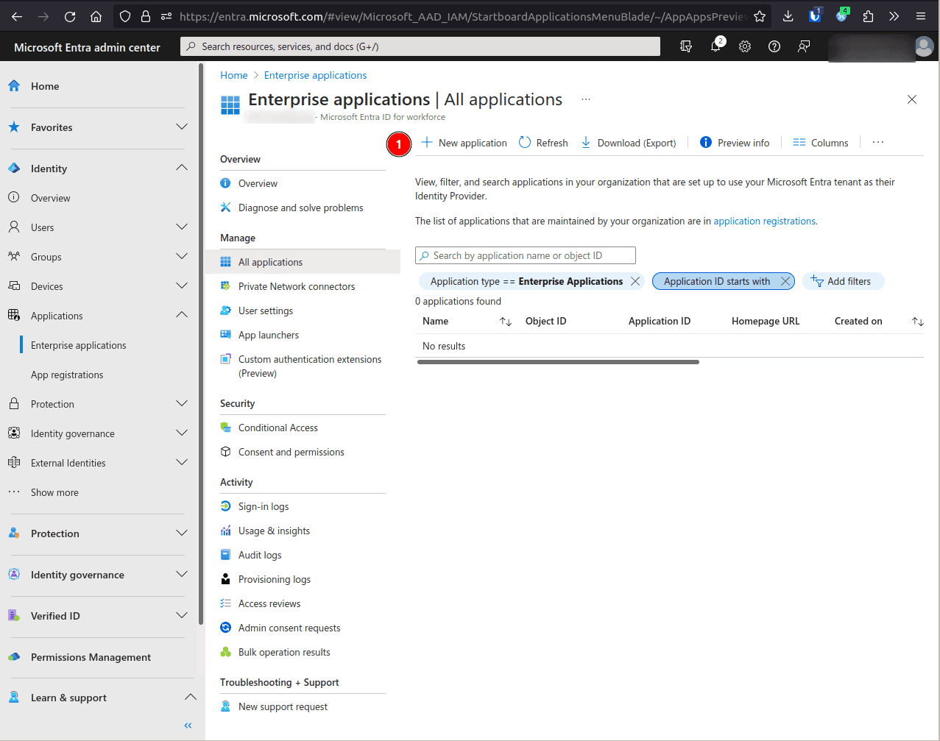940x741 pixels.
Task: Open App registrations in left navigation
Action: 67,375
